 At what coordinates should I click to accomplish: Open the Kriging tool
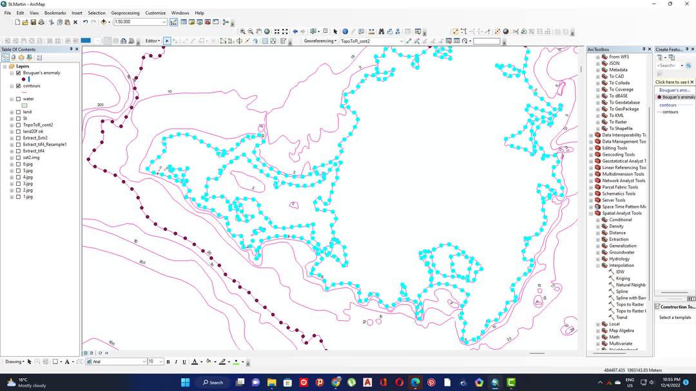pos(623,278)
